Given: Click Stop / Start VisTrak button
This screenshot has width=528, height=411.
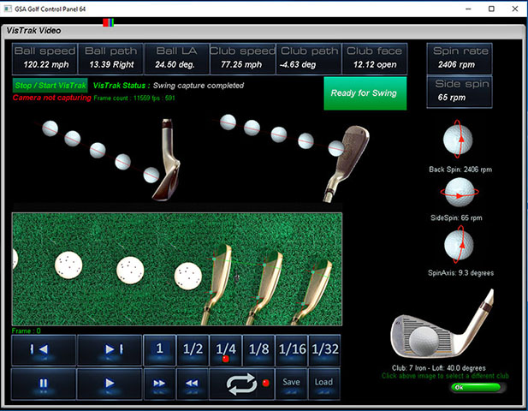Looking at the screenshot, I should point(50,86).
